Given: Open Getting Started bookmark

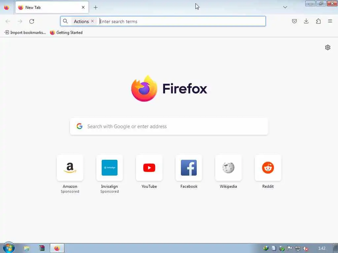Looking at the screenshot, I should (x=66, y=33).
